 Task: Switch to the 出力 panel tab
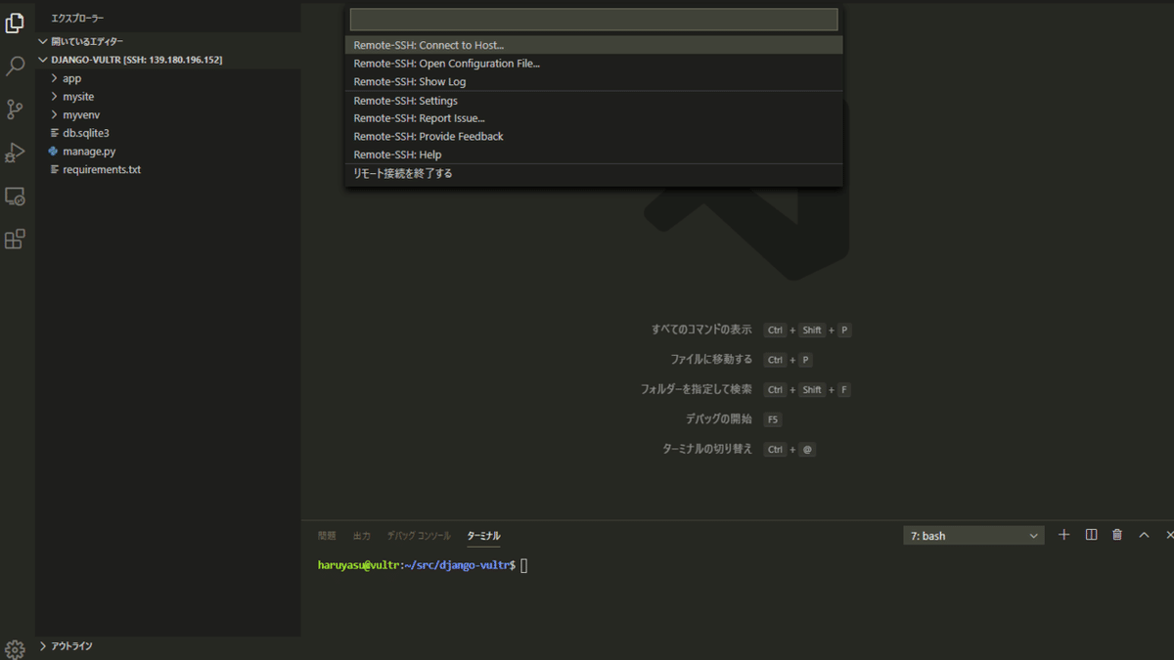(x=362, y=536)
